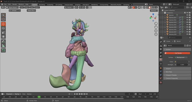Switch to Wireframe viewport shading
This screenshot has width=192, height=102.
147,7
